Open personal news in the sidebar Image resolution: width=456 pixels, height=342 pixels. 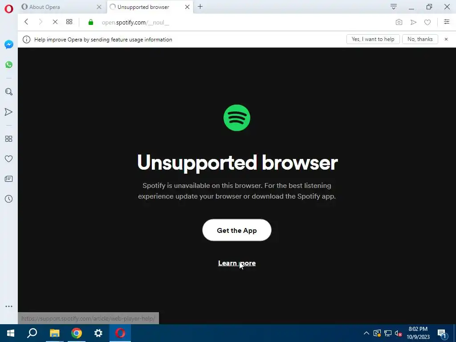[9, 179]
